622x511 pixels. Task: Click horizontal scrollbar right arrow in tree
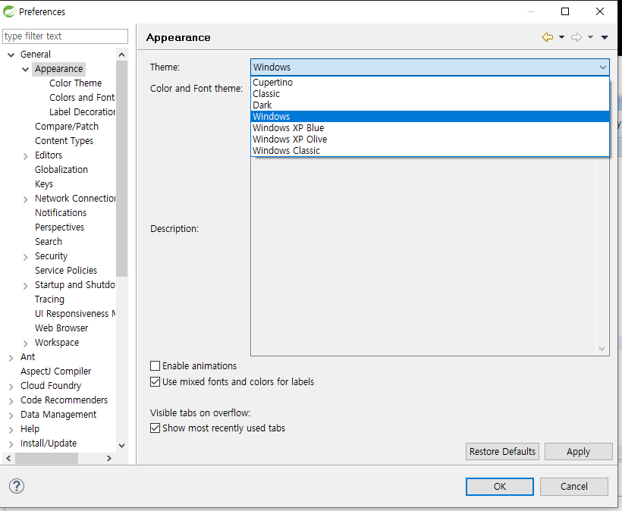109,458
